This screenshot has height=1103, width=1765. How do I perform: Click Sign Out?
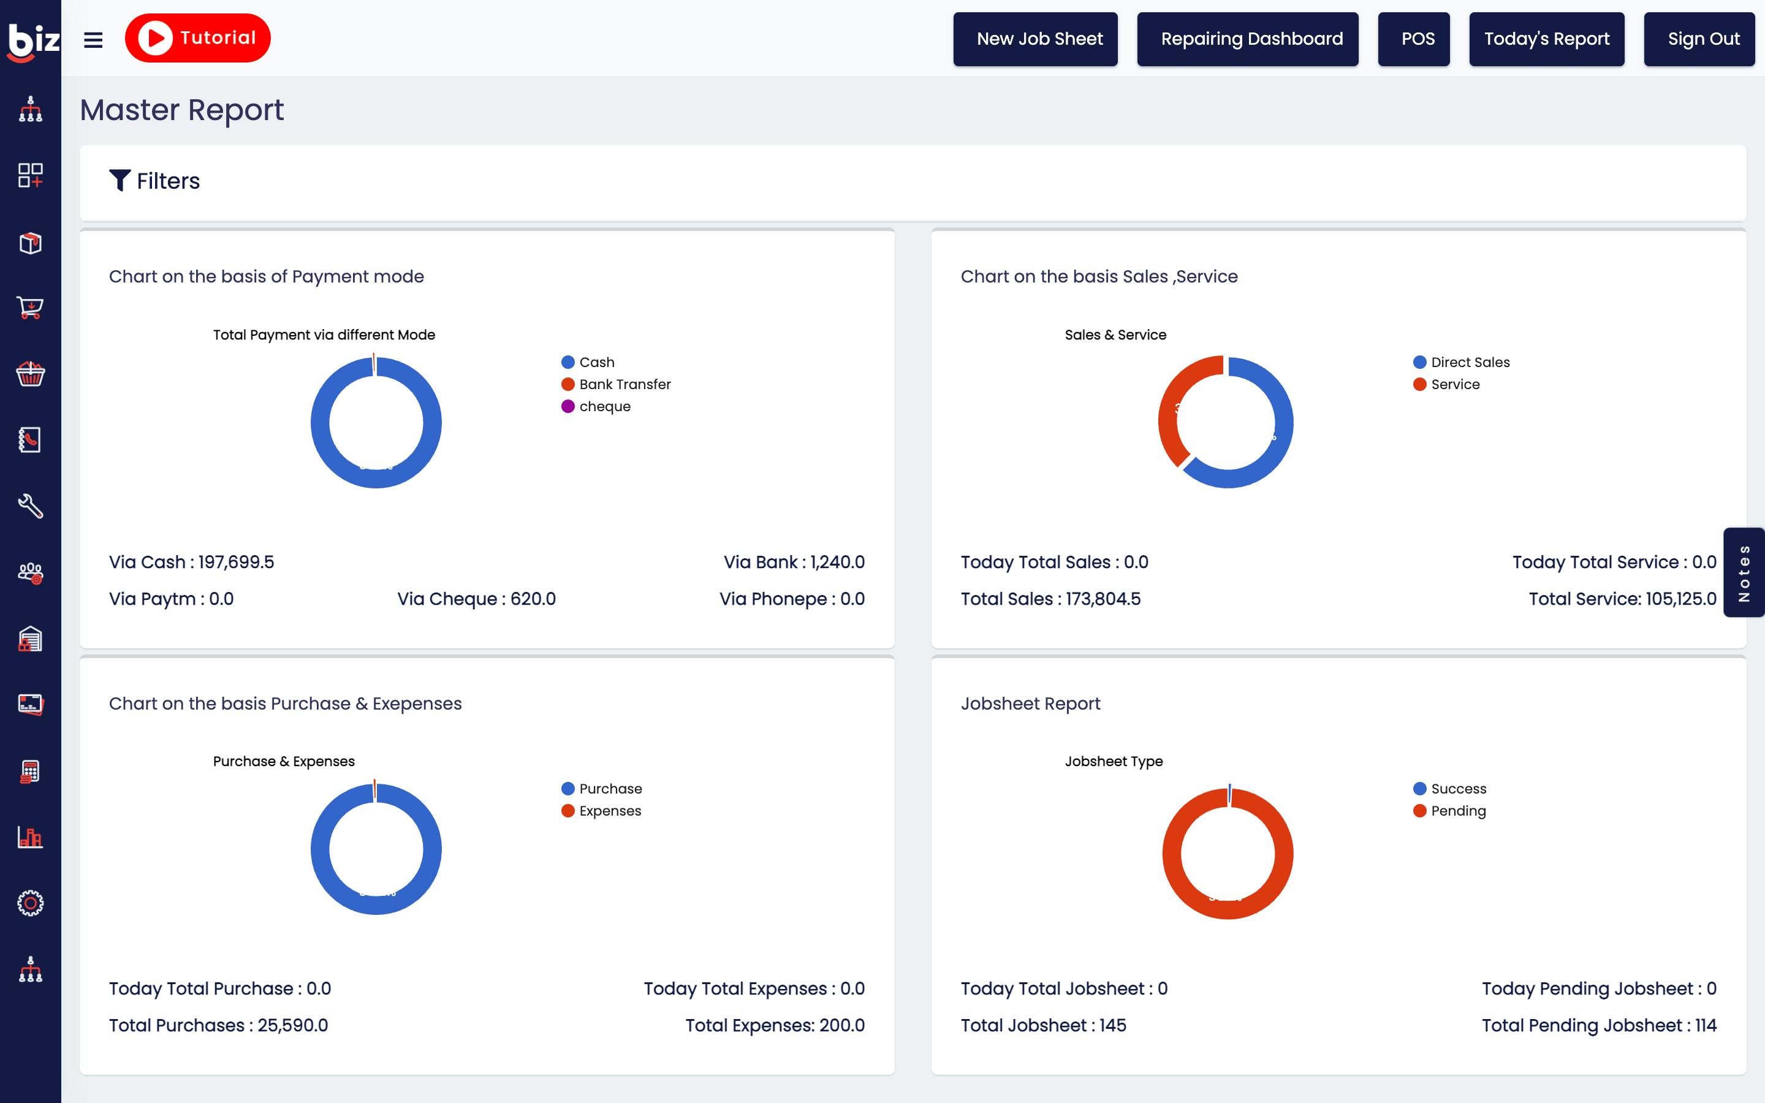tap(1699, 39)
